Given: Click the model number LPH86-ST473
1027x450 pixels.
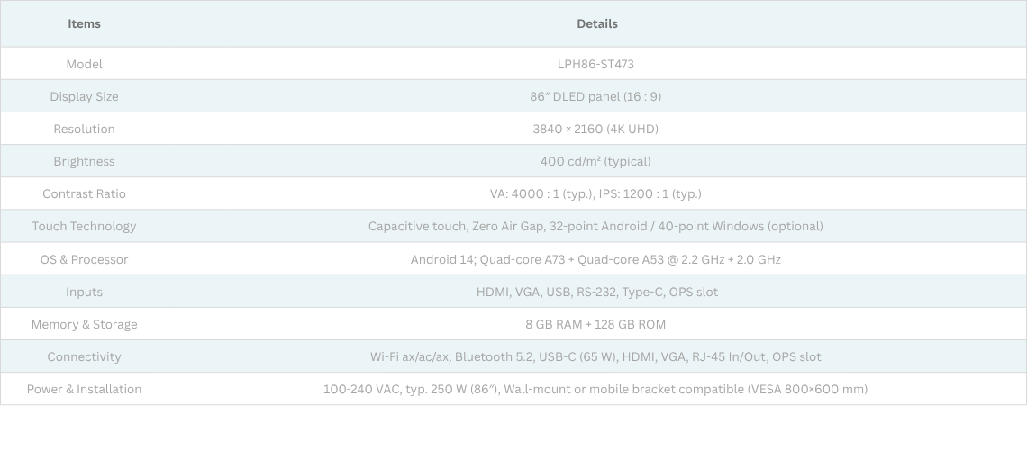Looking at the screenshot, I should tap(596, 64).
